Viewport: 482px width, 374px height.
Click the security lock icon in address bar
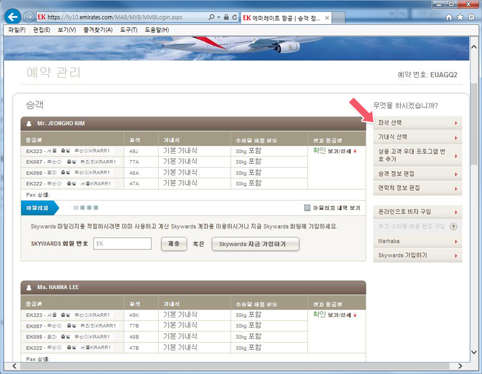click(226, 17)
